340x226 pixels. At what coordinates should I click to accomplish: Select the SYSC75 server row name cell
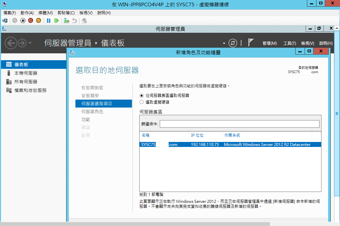[159, 145]
